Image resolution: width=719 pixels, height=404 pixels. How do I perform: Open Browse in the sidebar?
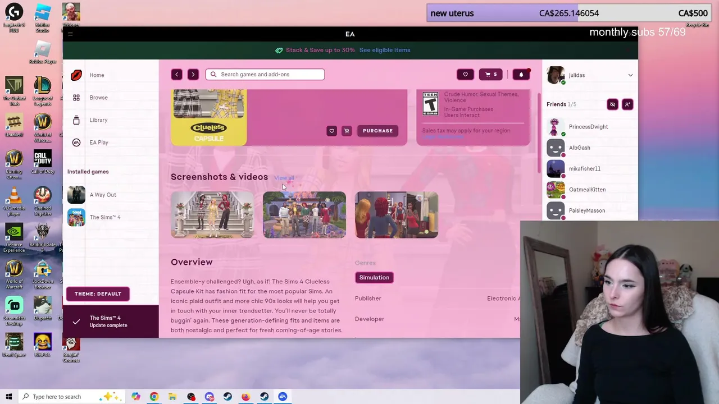tap(98, 98)
